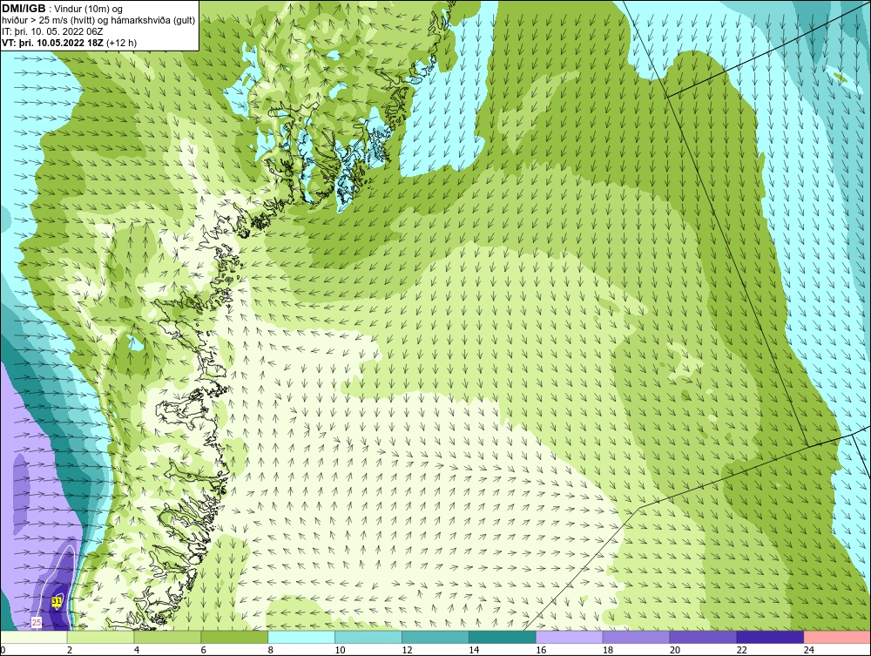Click the '(+12 h)' forecast offset text

pos(122,42)
